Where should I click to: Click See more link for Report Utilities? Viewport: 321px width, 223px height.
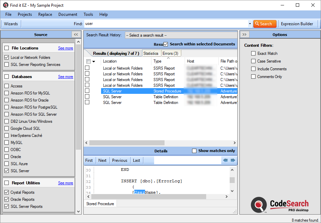pos(65,183)
